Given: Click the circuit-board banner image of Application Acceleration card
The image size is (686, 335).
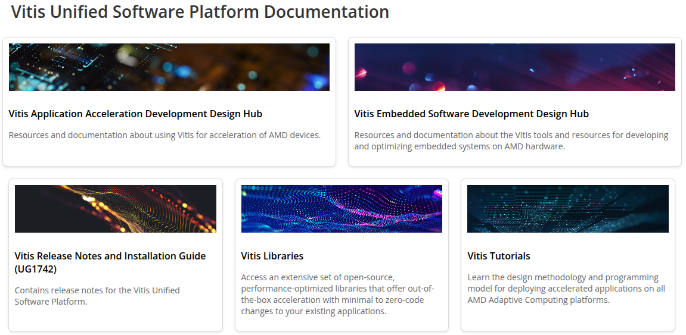Looking at the screenshot, I should click(x=169, y=67).
